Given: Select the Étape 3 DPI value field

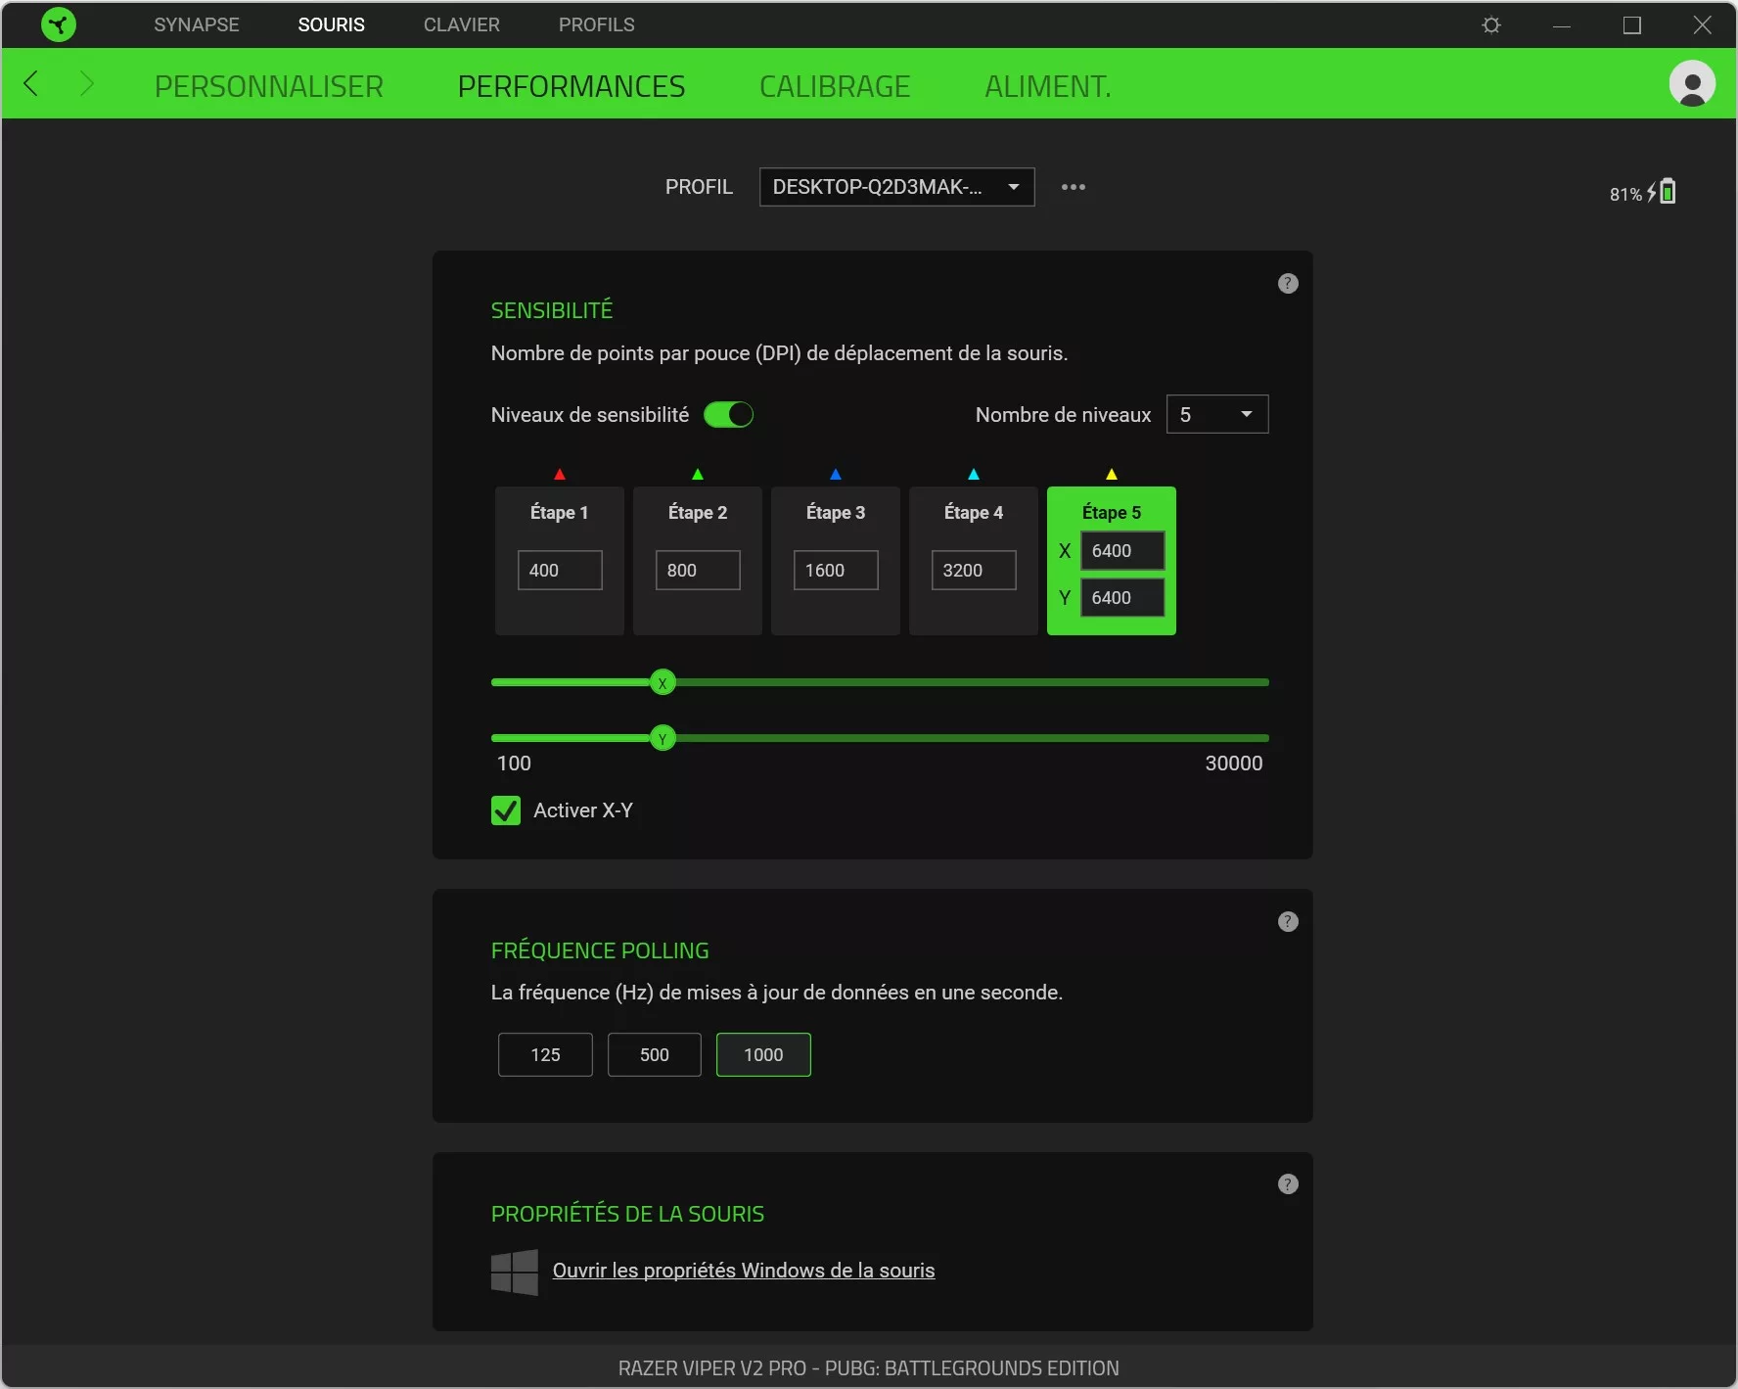Looking at the screenshot, I should point(834,569).
